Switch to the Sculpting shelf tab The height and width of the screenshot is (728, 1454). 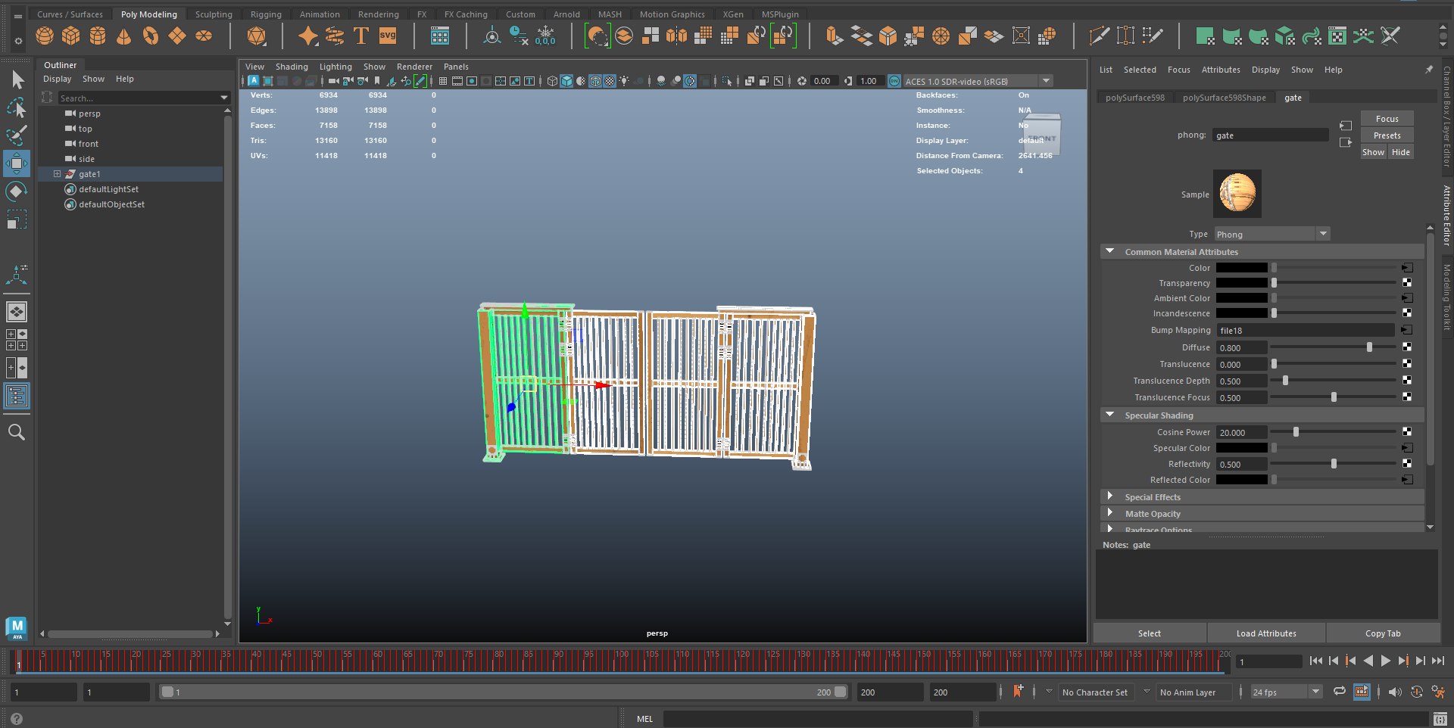pyautogui.click(x=214, y=14)
